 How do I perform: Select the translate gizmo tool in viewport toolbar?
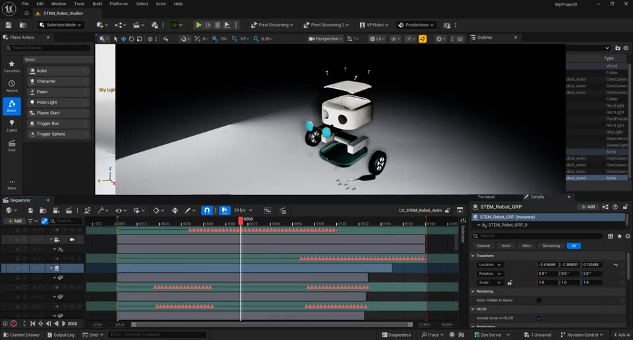coord(123,39)
